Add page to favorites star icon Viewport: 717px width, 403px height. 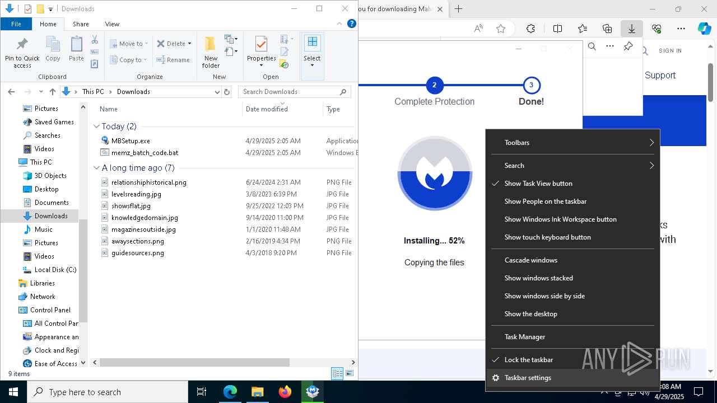coord(501,29)
